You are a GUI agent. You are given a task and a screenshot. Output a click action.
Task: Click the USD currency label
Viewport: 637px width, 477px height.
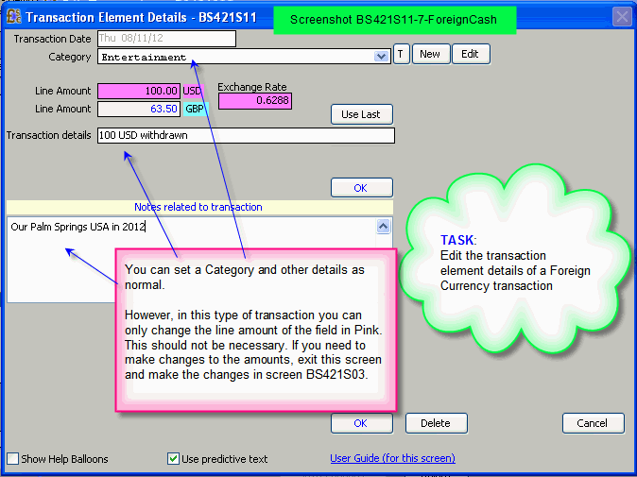(192, 91)
